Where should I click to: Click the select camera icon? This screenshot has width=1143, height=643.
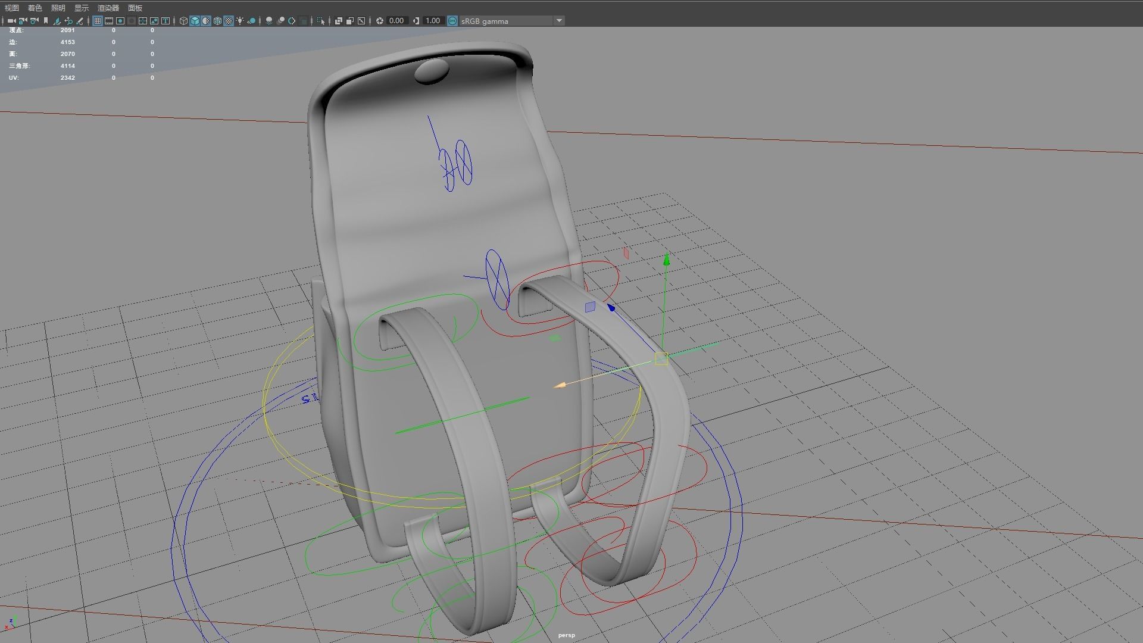point(11,21)
